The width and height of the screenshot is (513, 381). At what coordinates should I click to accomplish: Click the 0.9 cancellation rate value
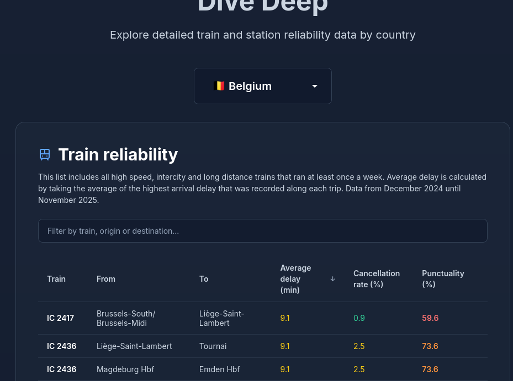point(359,318)
